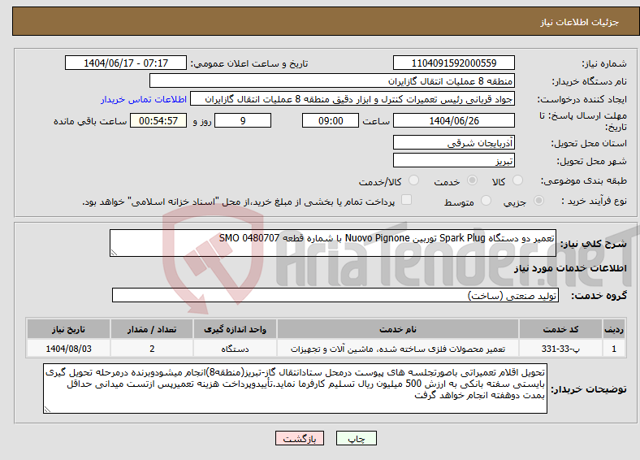
Task: Click the واحد اندازه گیری column header
Action: [235, 329]
